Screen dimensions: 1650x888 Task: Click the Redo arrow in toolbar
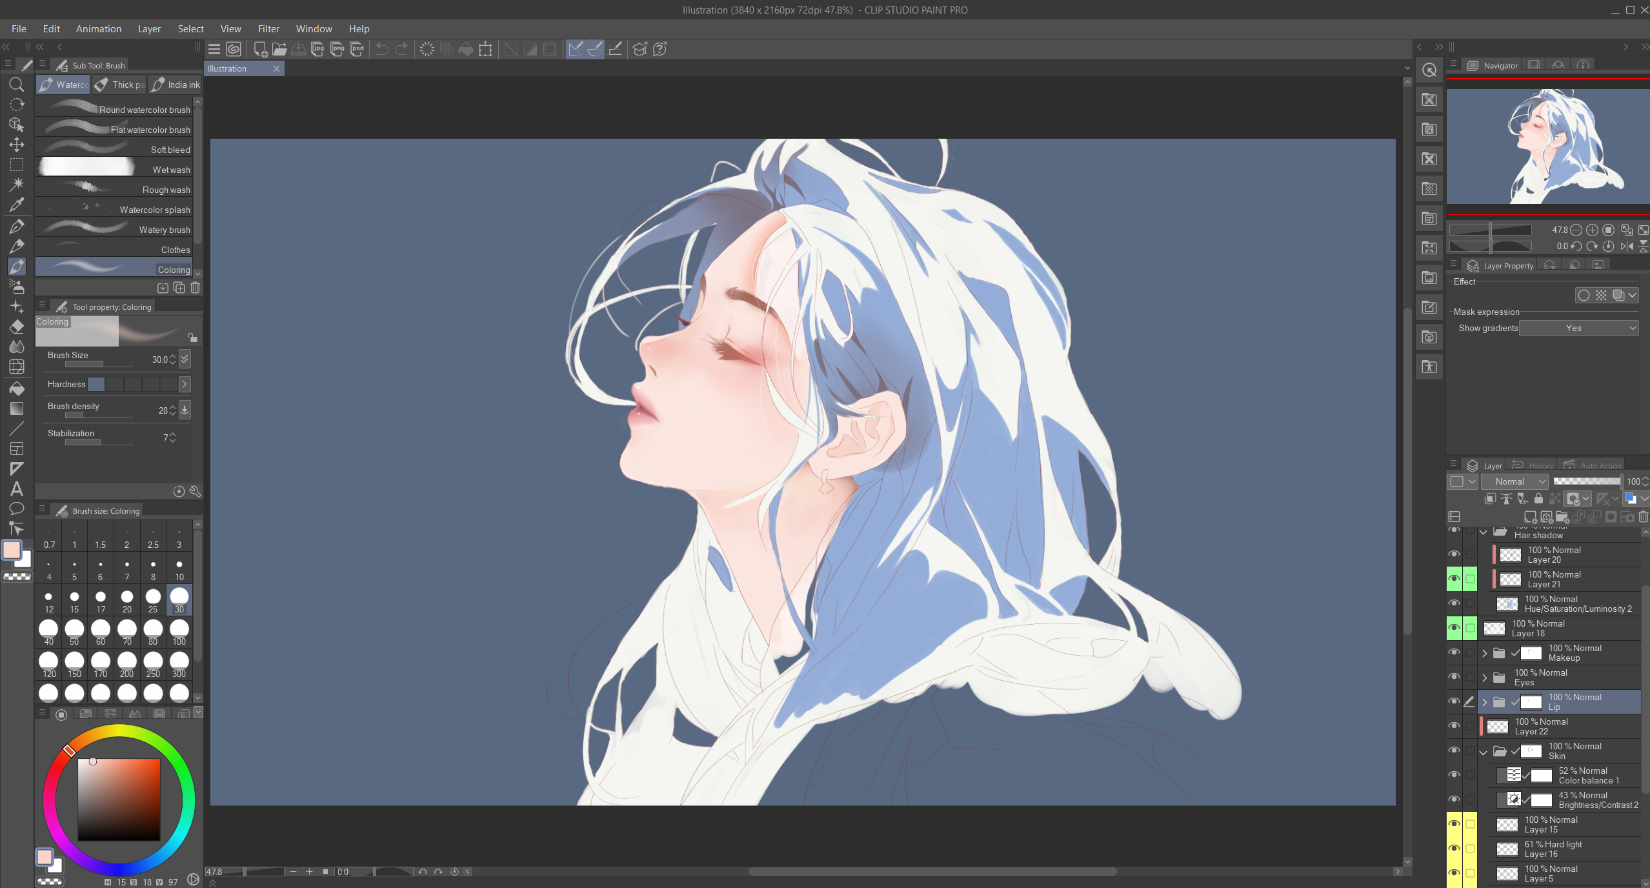401,49
